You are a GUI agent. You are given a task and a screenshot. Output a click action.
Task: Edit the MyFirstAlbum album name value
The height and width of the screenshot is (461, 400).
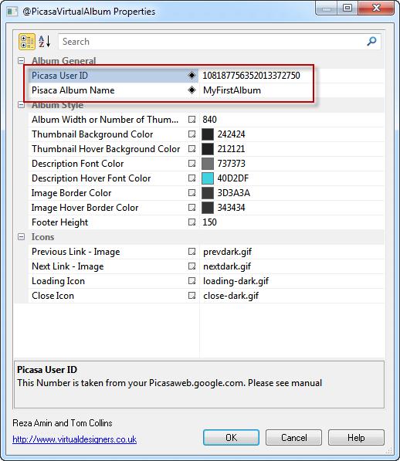(232, 90)
